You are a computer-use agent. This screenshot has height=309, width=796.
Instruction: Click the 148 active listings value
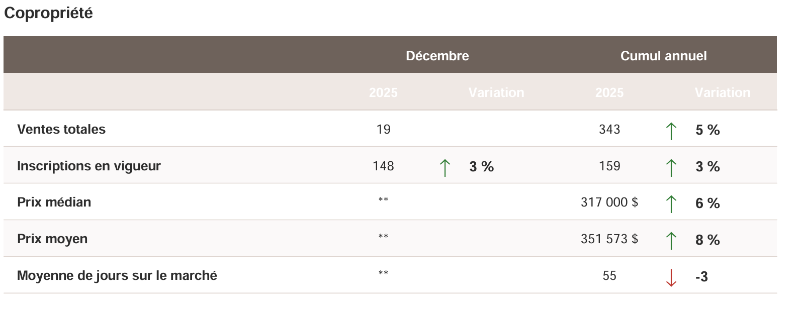(x=383, y=166)
